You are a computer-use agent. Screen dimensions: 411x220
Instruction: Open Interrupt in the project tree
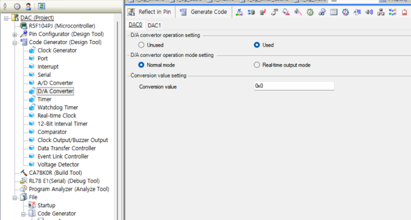(48, 66)
